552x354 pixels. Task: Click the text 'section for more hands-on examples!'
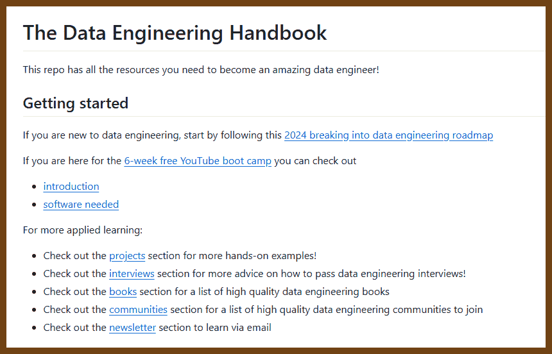pyautogui.click(x=232, y=256)
